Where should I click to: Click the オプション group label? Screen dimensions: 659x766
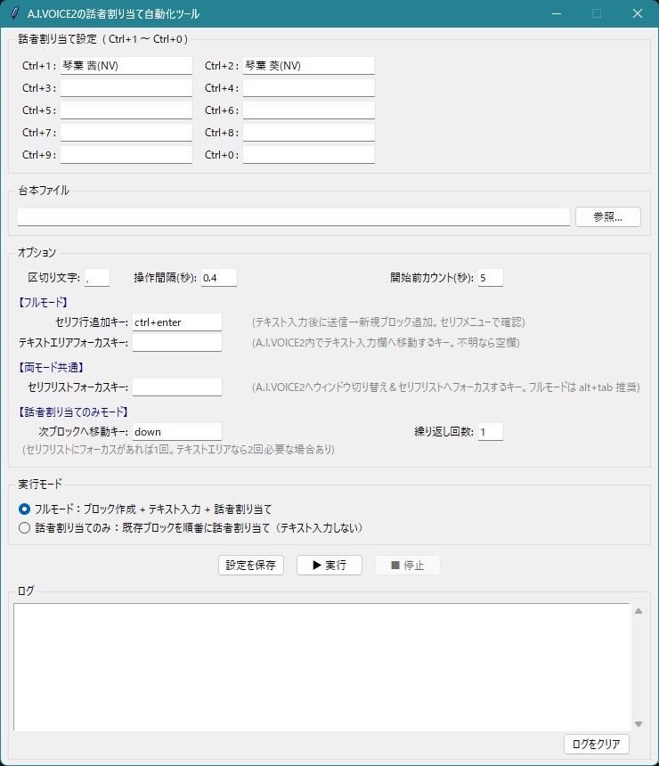click(37, 253)
